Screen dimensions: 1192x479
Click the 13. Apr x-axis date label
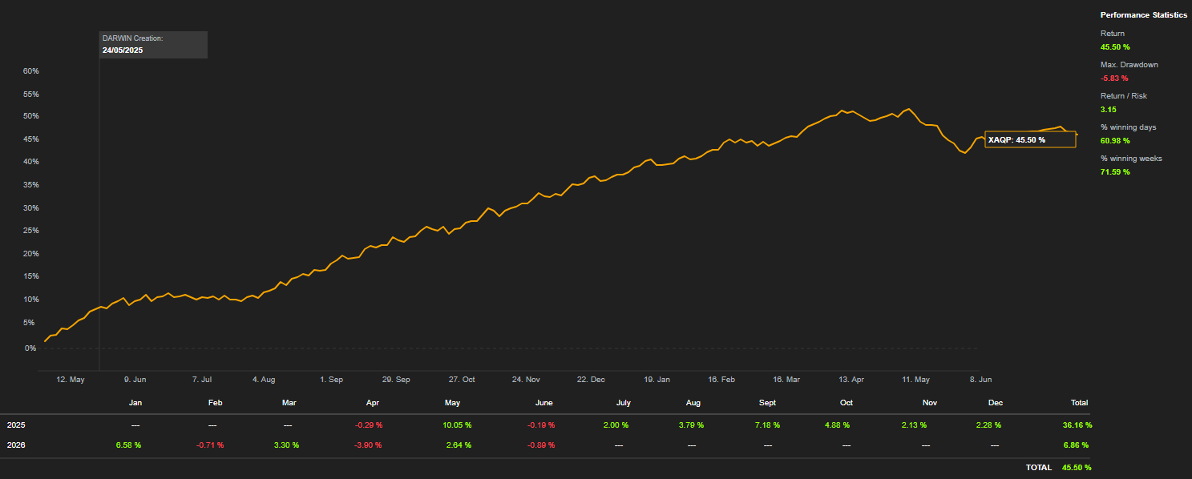[851, 379]
